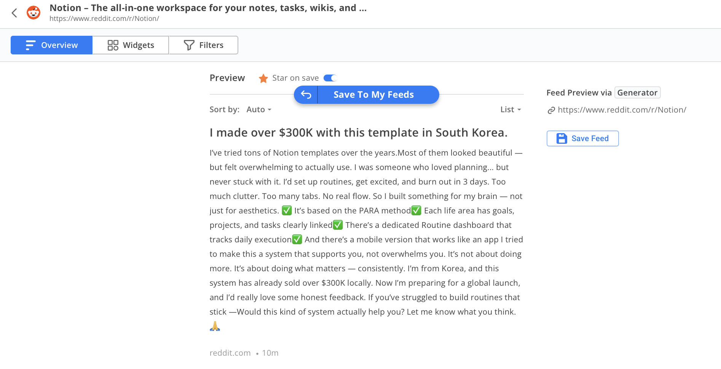Image resolution: width=721 pixels, height=369 pixels.
Task: Toggle the Star on save switch
Action: [330, 78]
